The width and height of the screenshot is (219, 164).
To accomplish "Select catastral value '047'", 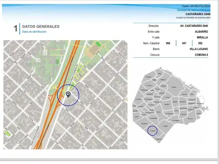I will pyautogui.click(x=184, y=43).
